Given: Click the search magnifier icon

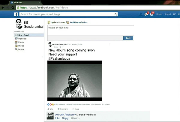Looking at the screenshot, I should click(x=115, y=14).
